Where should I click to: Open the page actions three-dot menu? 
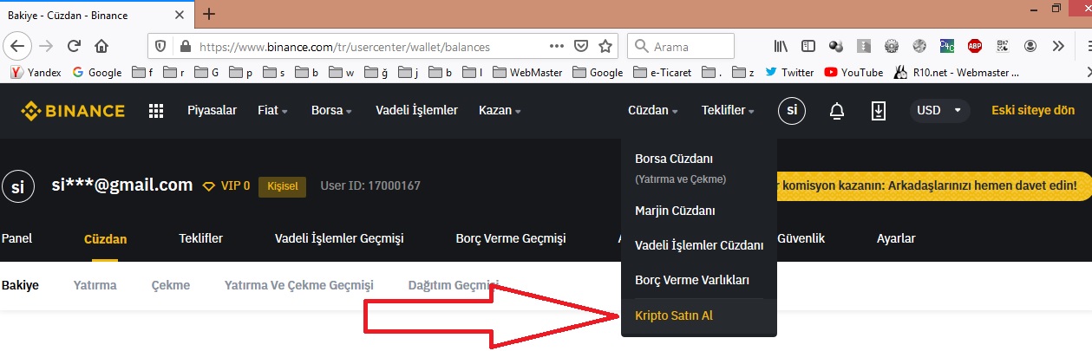(558, 46)
